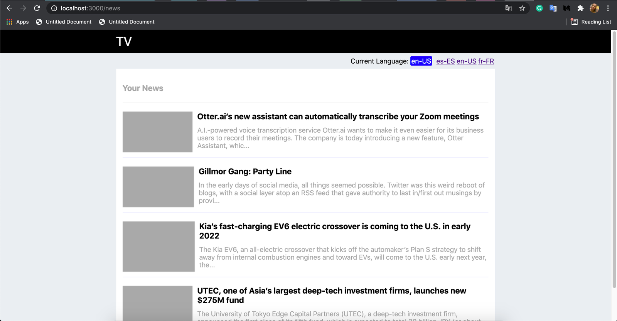The height and width of the screenshot is (321, 617).
Task: Open the Apps bookmarks shortcut
Action: (x=18, y=22)
